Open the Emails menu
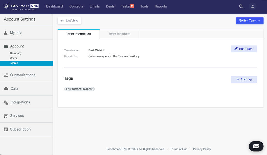 click(x=95, y=6)
